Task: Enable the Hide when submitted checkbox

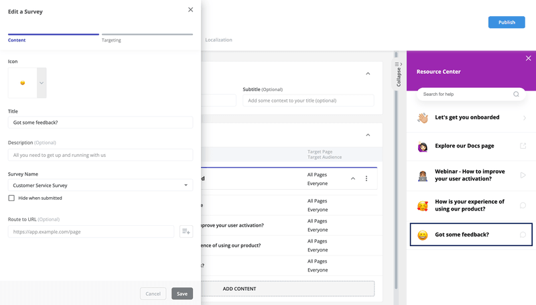Action: click(x=11, y=198)
